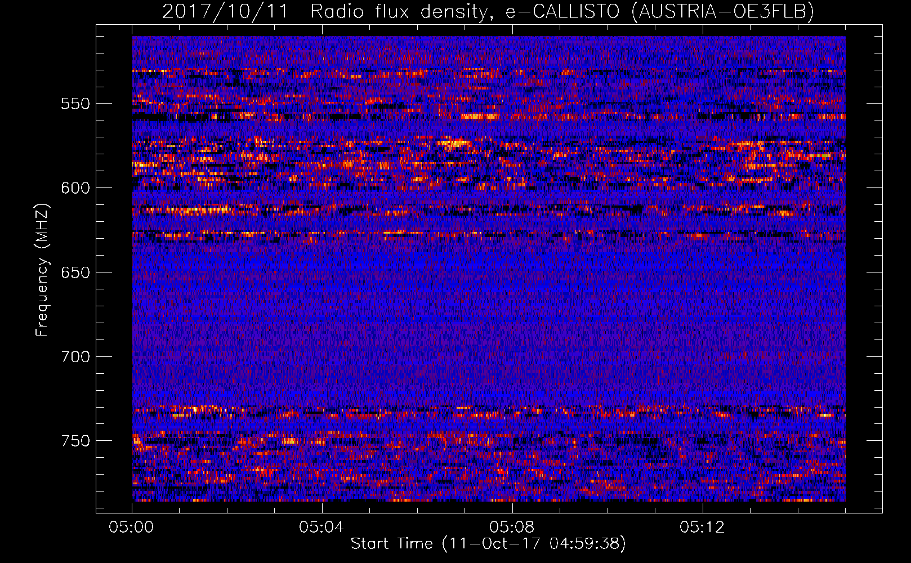The width and height of the screenshot is (911, 563).
Task: Click the 650 frequency tick label
Action: point(75,272)
